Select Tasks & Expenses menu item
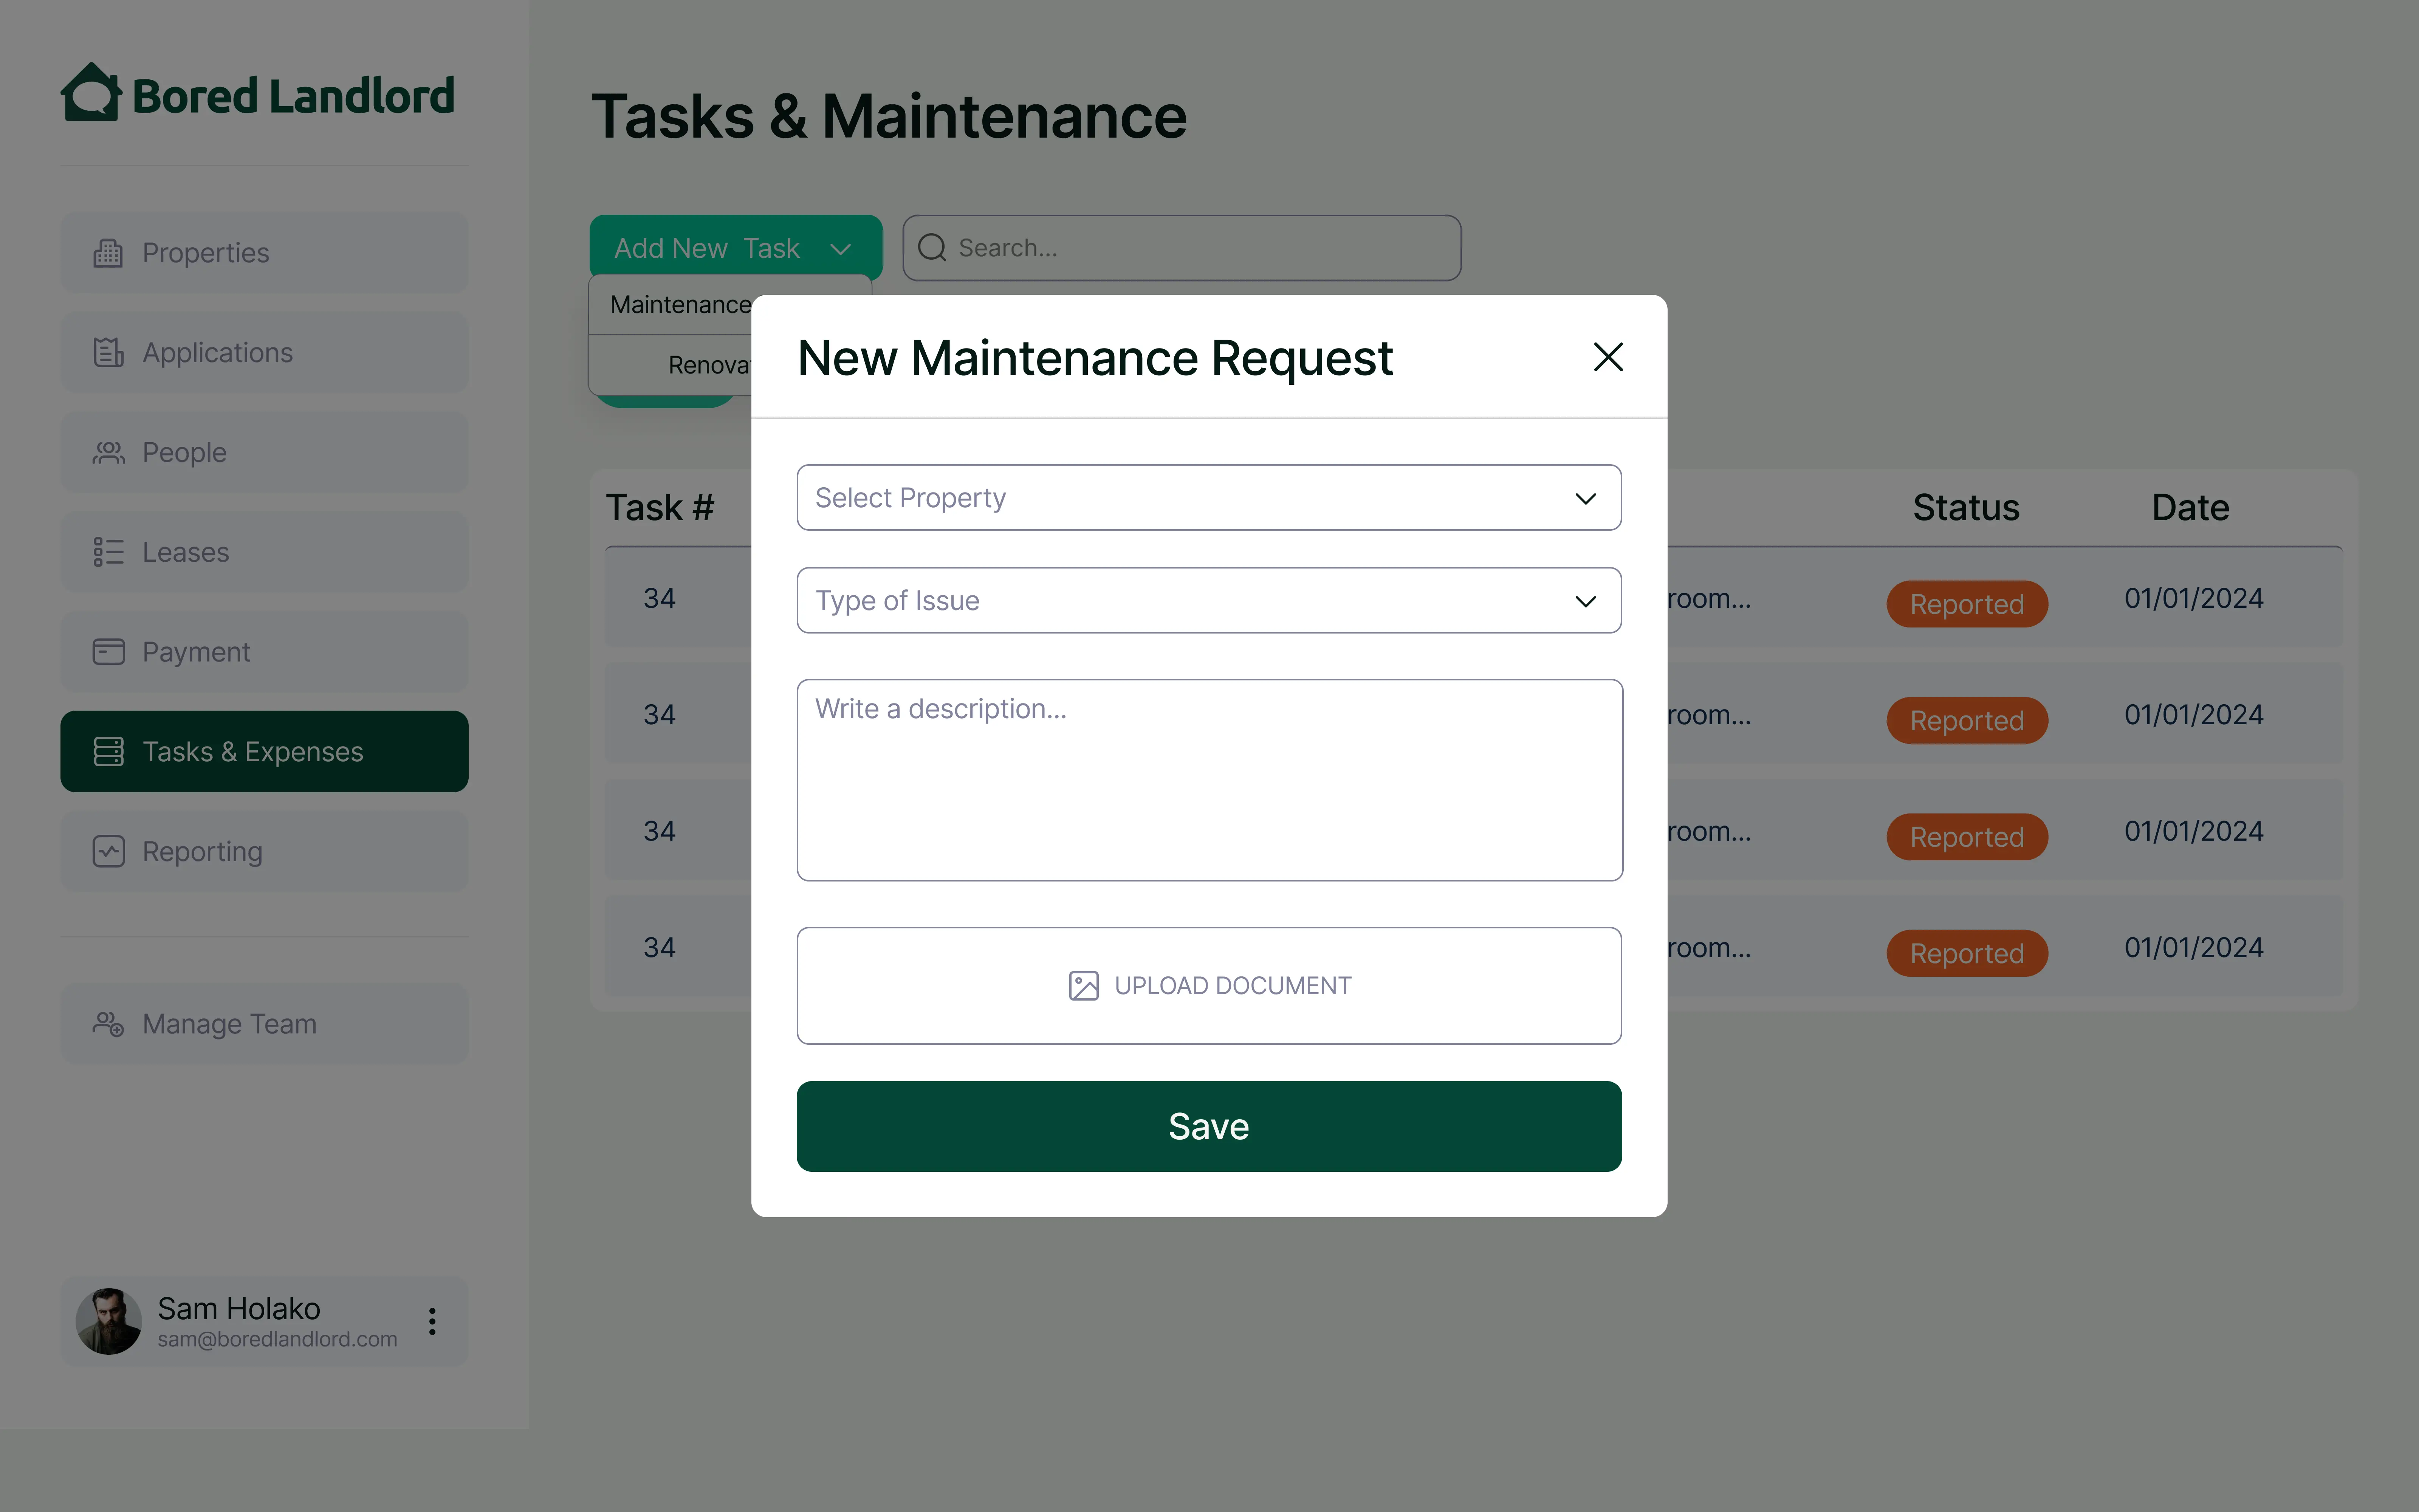Viewport: 2419px width, 1512px height. (264, 751)
